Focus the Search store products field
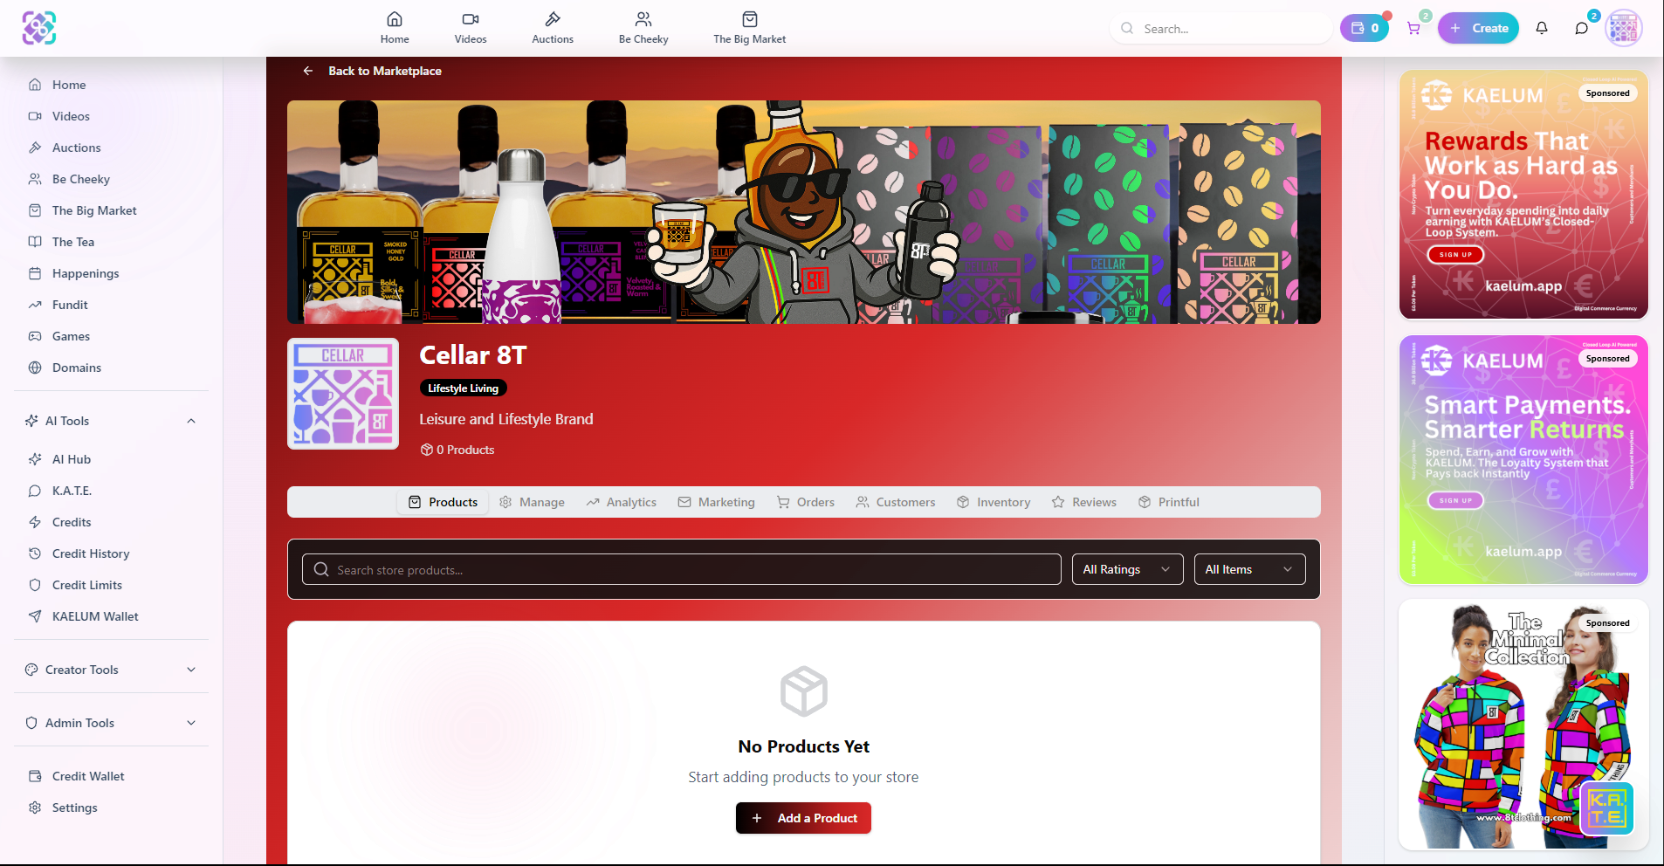This screenshot has width=1664, height=866. click(682, 569)
